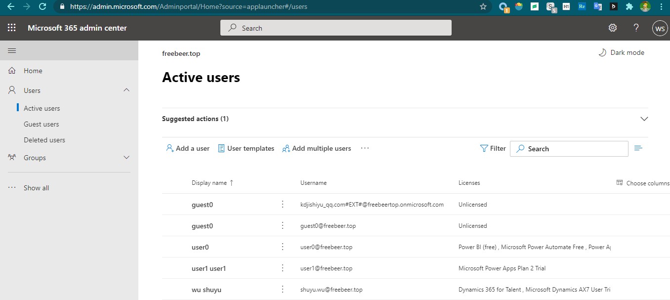This screenshot has height=300, width=670.
Task: Click the Suggested actions (1) label
Action: [x=195, y=119]
